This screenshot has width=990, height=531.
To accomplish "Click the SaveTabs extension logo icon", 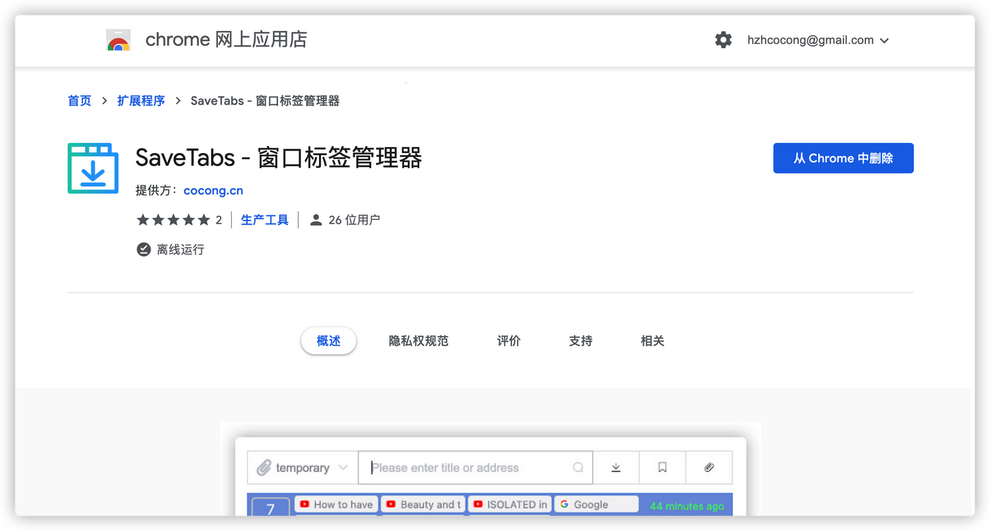I will click(x=92, y=168).
